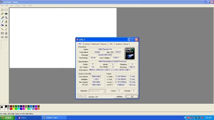This screenshot has width=214, height=120.
Task: Select the Rectangle shape tool
Action: tap(2, 33)
